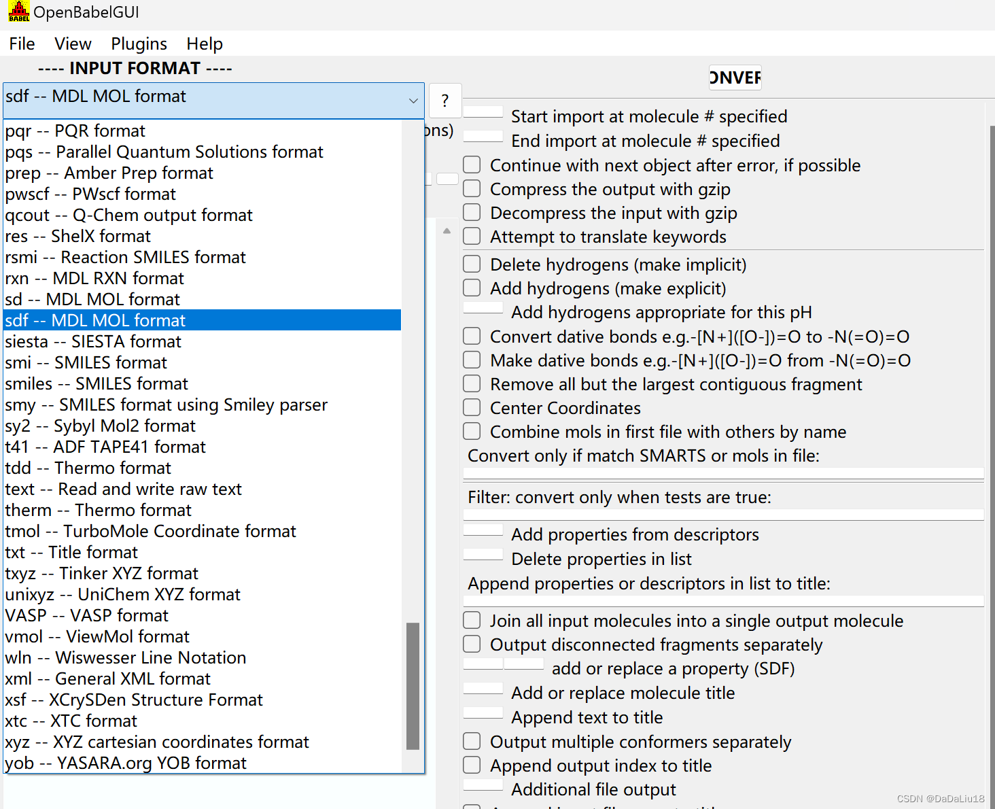Choose prep -- Amber Prep format
The width and height of the screenshot is (995, 809).
[x=202, y=173]
